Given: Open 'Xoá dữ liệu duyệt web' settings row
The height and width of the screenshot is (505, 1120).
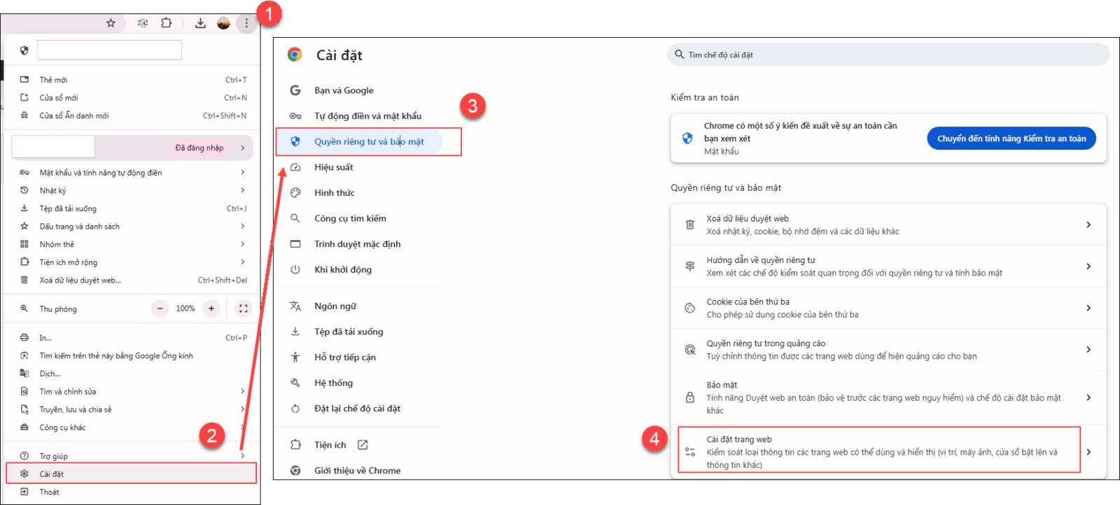Looking at the screenshot, I should pos(888,225).
